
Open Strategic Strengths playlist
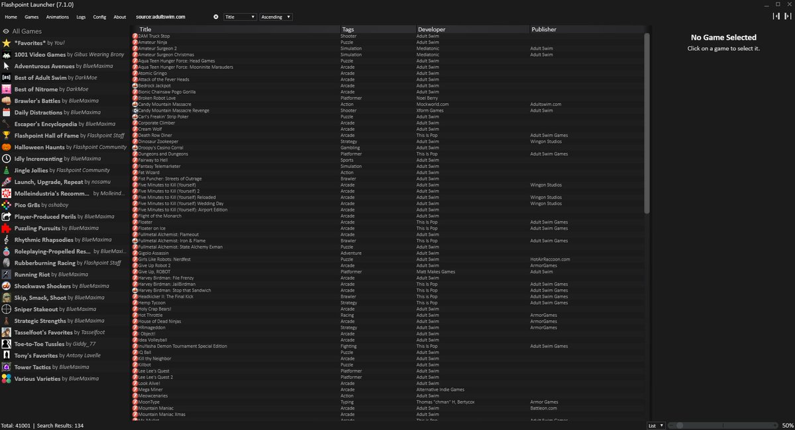point(65,321)
